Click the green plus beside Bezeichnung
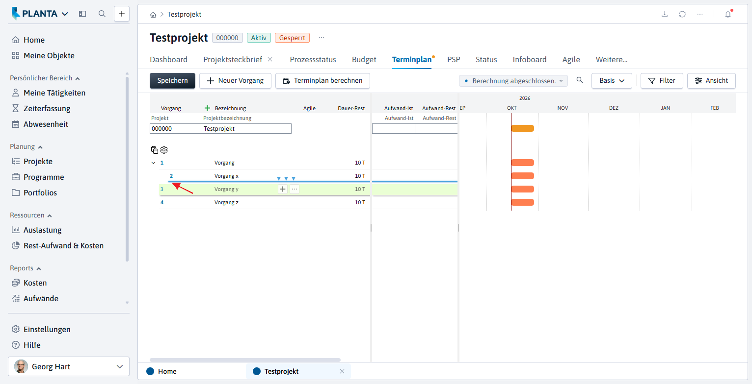This screenshot has height=384, width=752. [207, 108]
